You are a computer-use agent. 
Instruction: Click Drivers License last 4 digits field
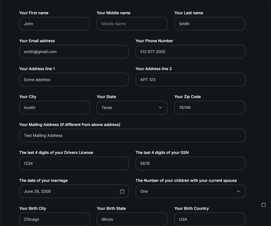pyautogui.click(x=74, y=163)
